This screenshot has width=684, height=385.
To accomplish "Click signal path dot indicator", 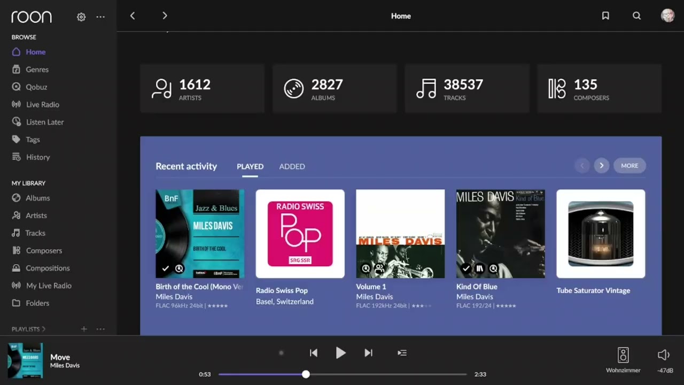I will (x=281, y=353).
